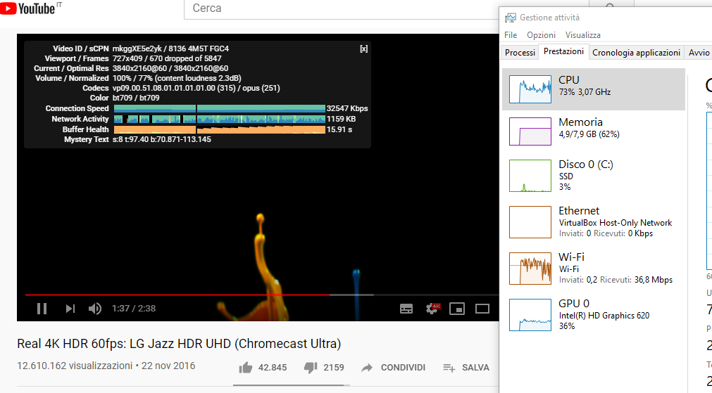Image resolution: width=712 pixels, height=393 pixels.
Task: Open the video settings gear
Action: (432, 309)
